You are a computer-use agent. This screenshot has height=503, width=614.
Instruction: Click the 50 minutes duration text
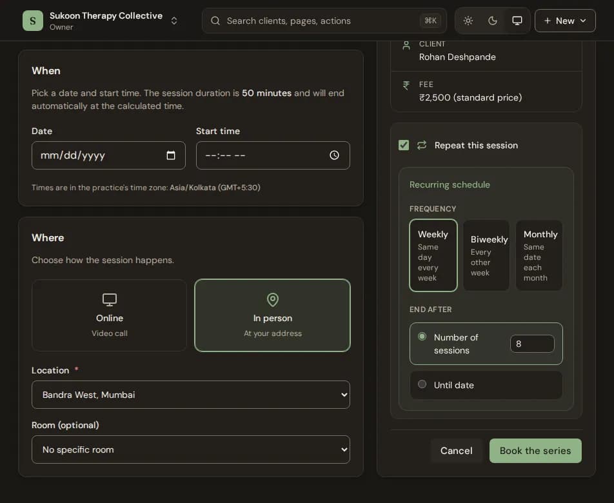pyautogui.click(x=266, y=93)
